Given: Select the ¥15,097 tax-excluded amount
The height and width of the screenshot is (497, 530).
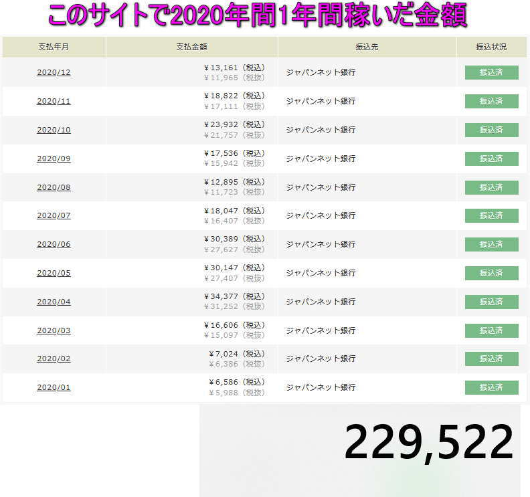Looking at the screenshot, I should tap(235, 335).
